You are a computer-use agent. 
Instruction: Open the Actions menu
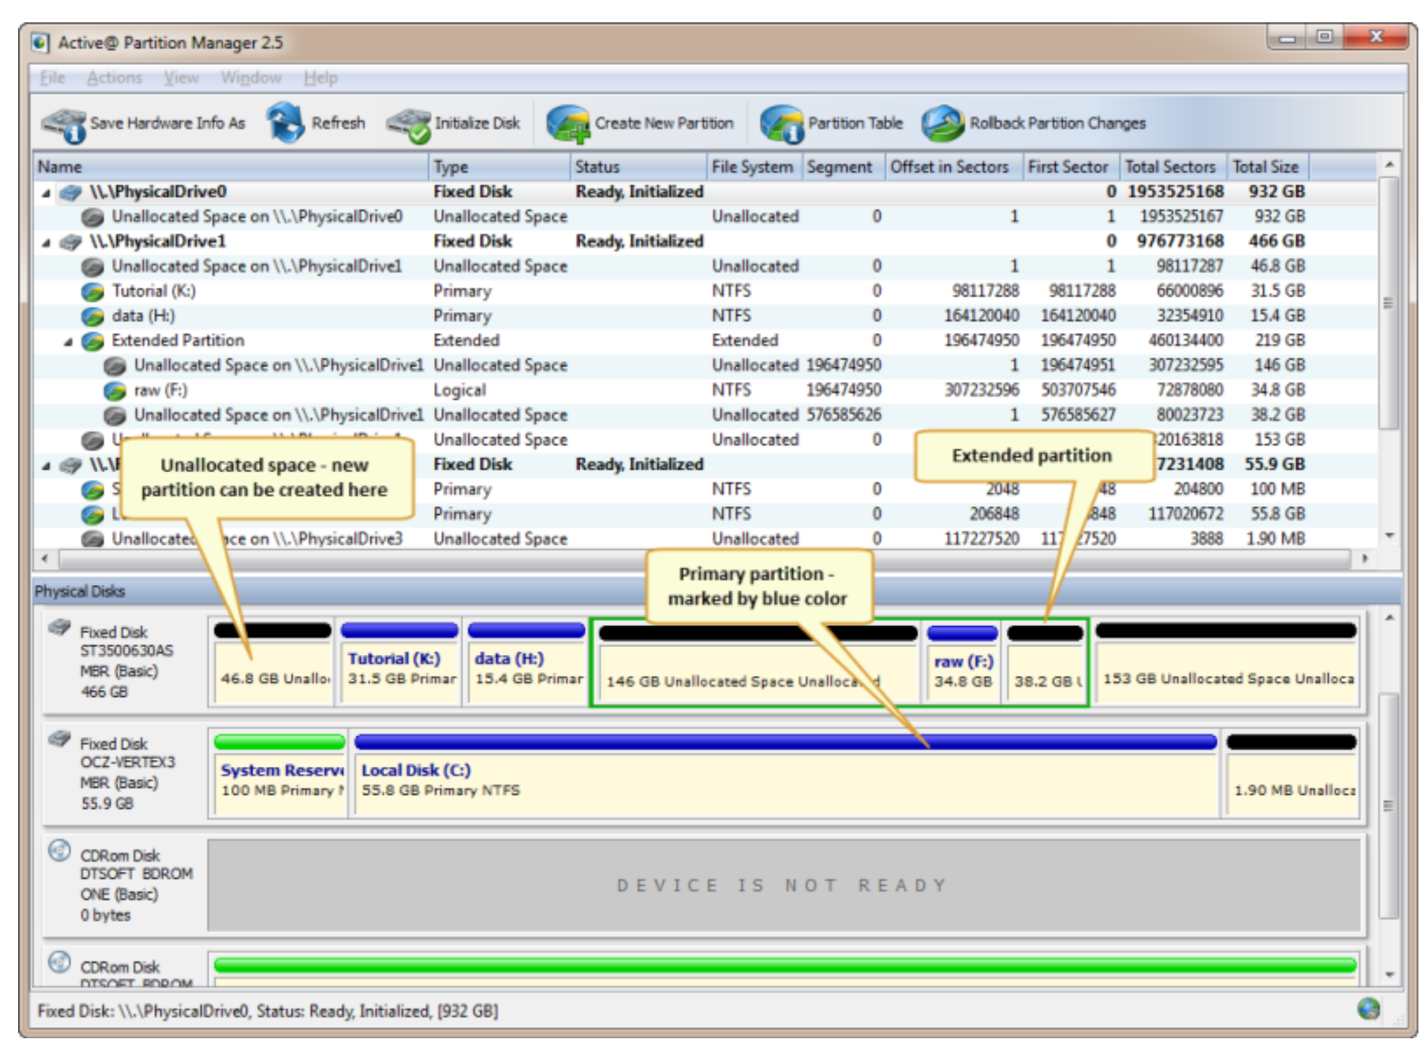point(114,78)
